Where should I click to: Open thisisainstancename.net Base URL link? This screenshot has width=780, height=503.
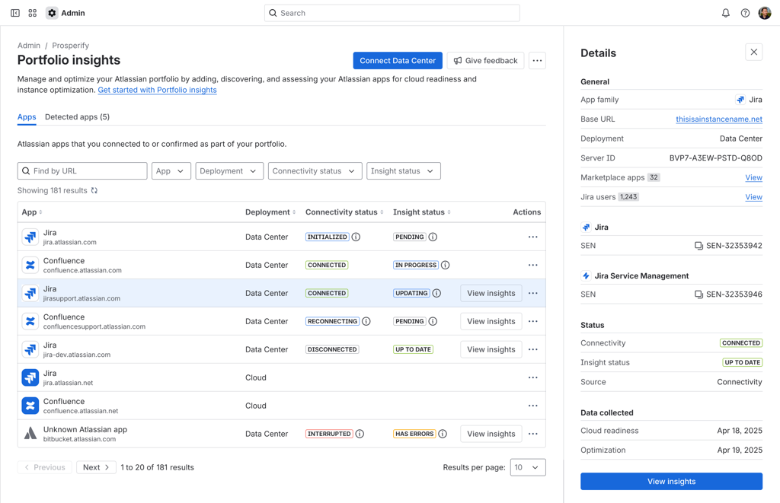(719, 119)
